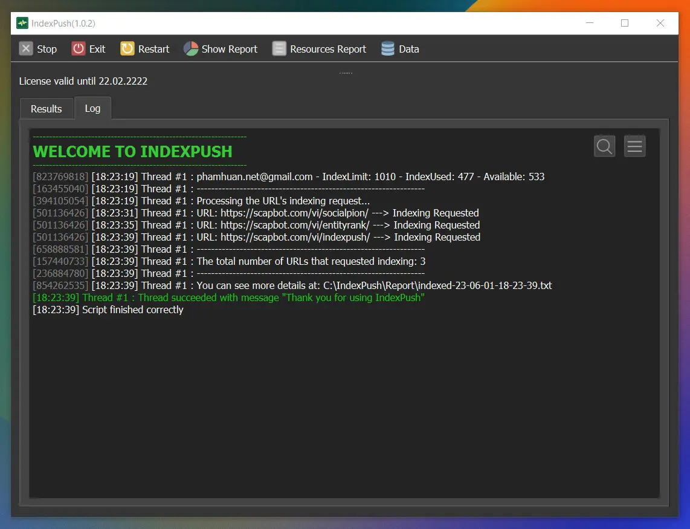The width and height of the screenshot is (690, 529).
Task: Click the report path indexed-23-06-01-18-23-39.txt line
Action: click(x=292, y=285)
